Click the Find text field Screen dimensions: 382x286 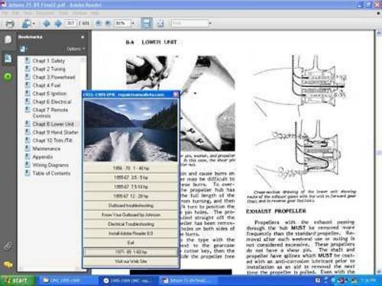[189, 24]
